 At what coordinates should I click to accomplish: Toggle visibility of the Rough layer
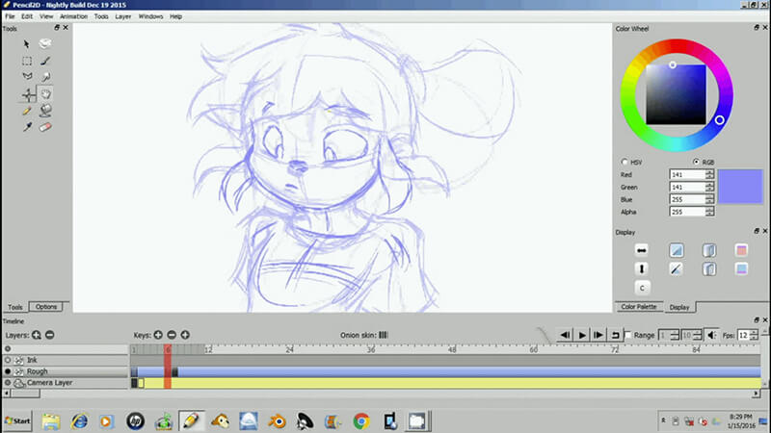pyautogui.click(x=8, y=371)
